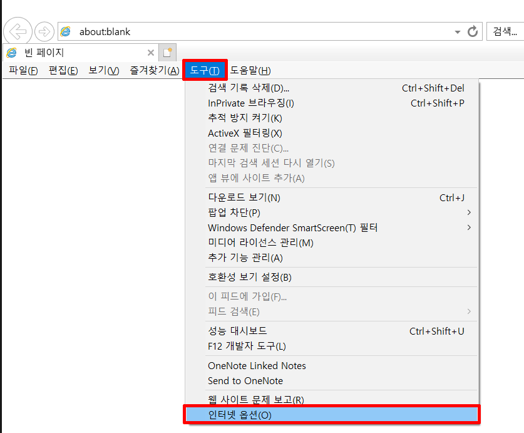Viewport: 524px width, 433px height.
Task: Open the 도움말(H) menu
Action: (250, 70)
